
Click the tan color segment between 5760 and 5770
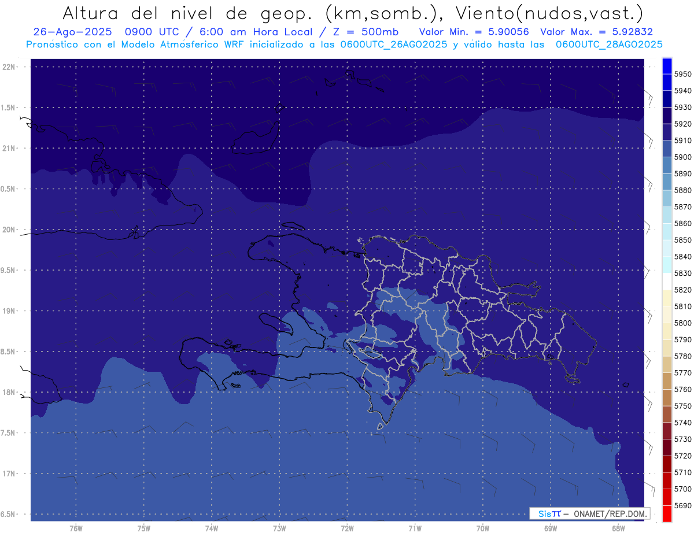[667, 381]
